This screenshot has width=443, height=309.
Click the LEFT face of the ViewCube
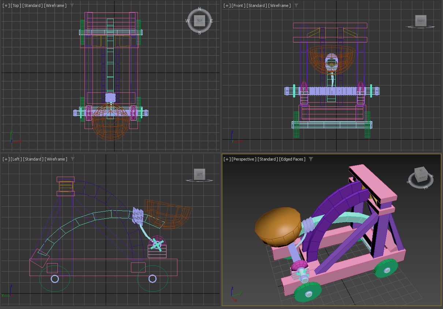[199, 174]
